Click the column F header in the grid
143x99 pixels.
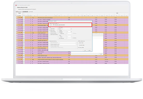pos(46,16)
